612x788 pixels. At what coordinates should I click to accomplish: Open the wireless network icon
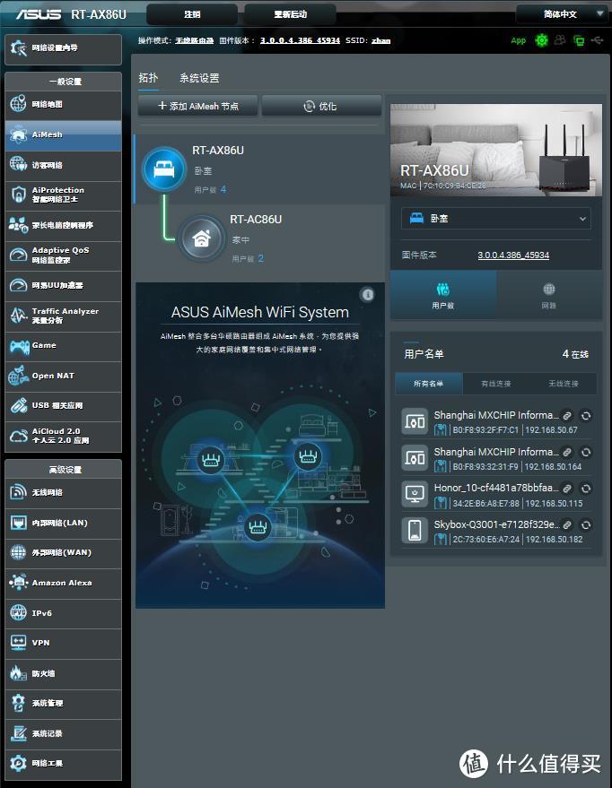tap(19, 492)
